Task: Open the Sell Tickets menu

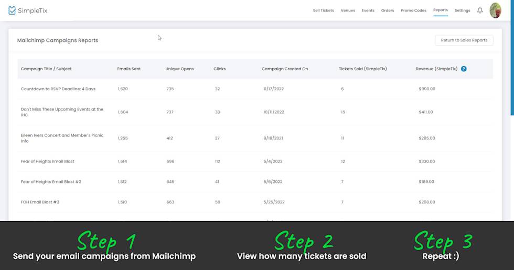Action: tap(323, 10)
